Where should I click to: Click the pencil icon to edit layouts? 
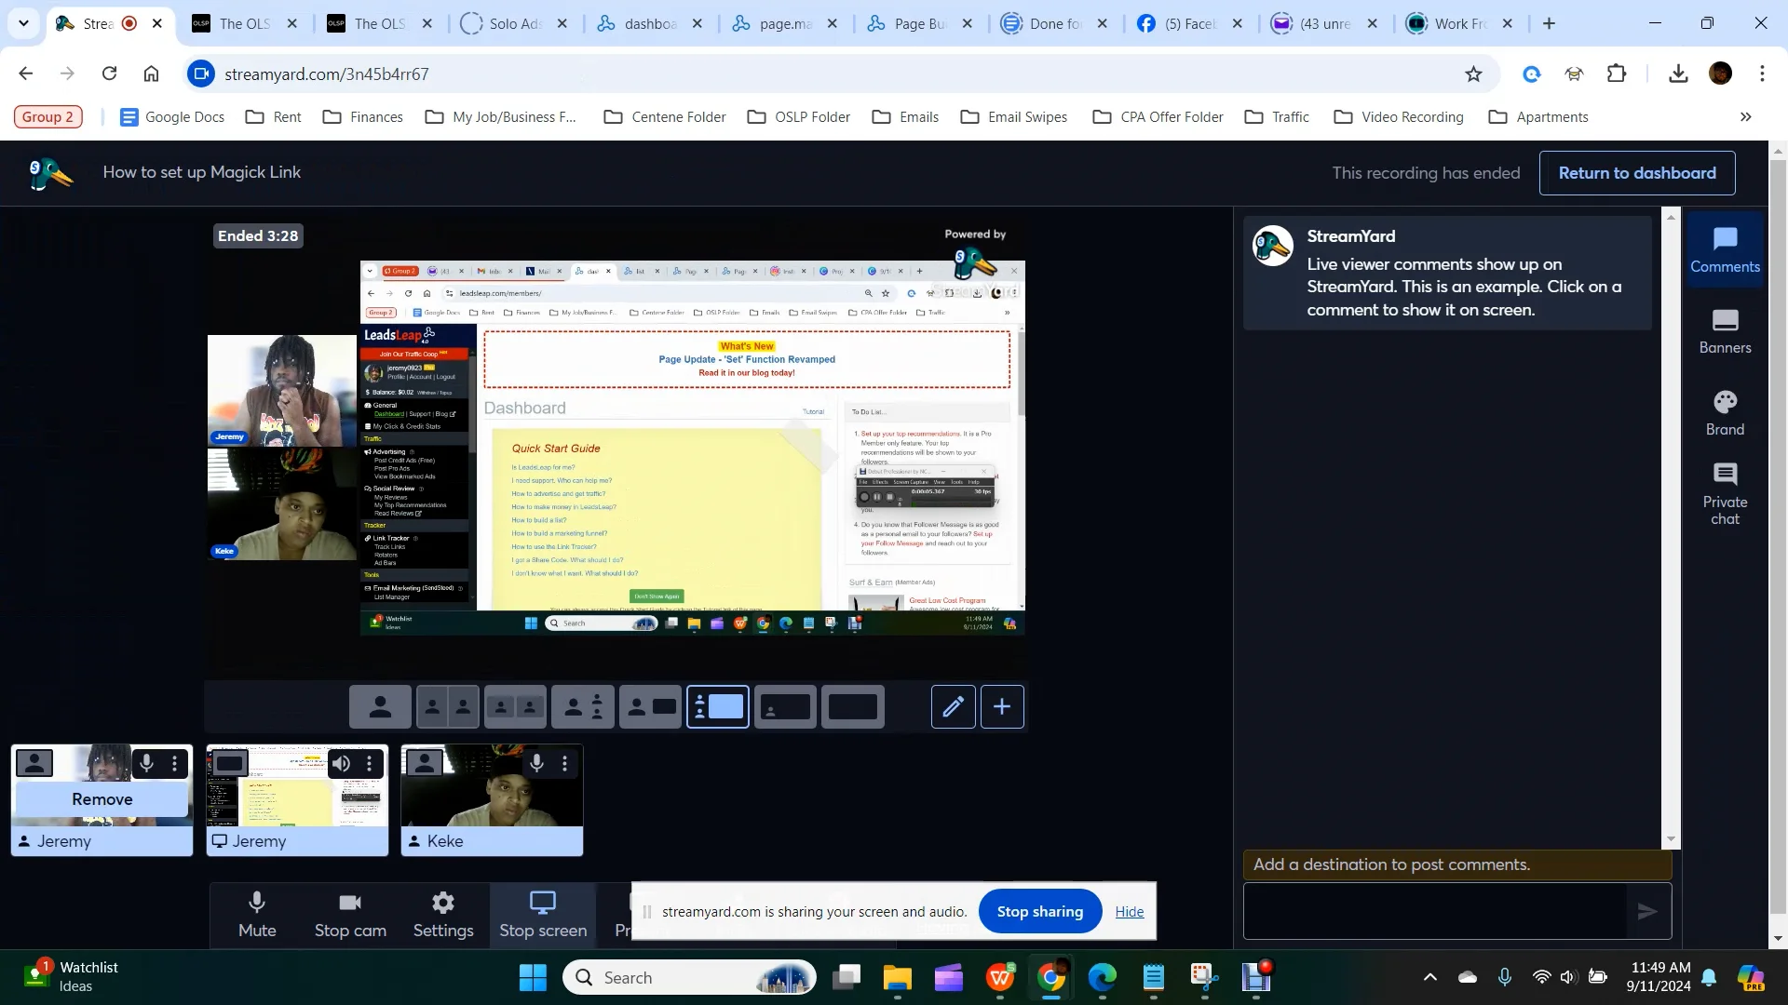(953, 707)
